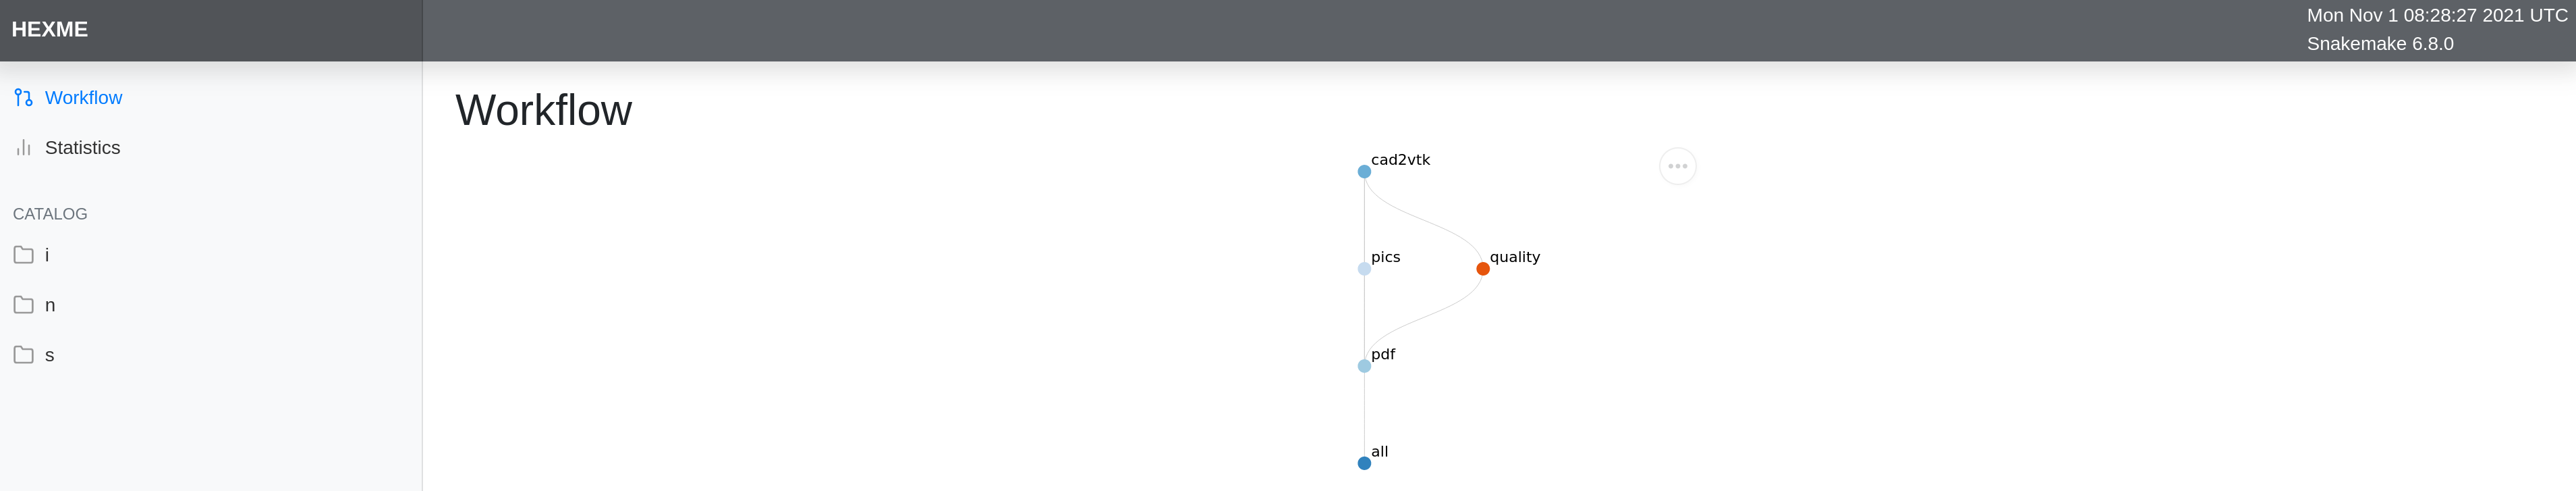Screen dimensions: 2576x491
Task: Click the Snakemake 6.8.0 version text
Action: point(2379,44)
